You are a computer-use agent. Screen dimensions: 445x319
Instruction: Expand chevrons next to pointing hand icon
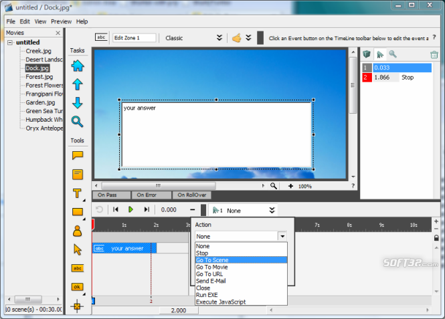[249, 37]
